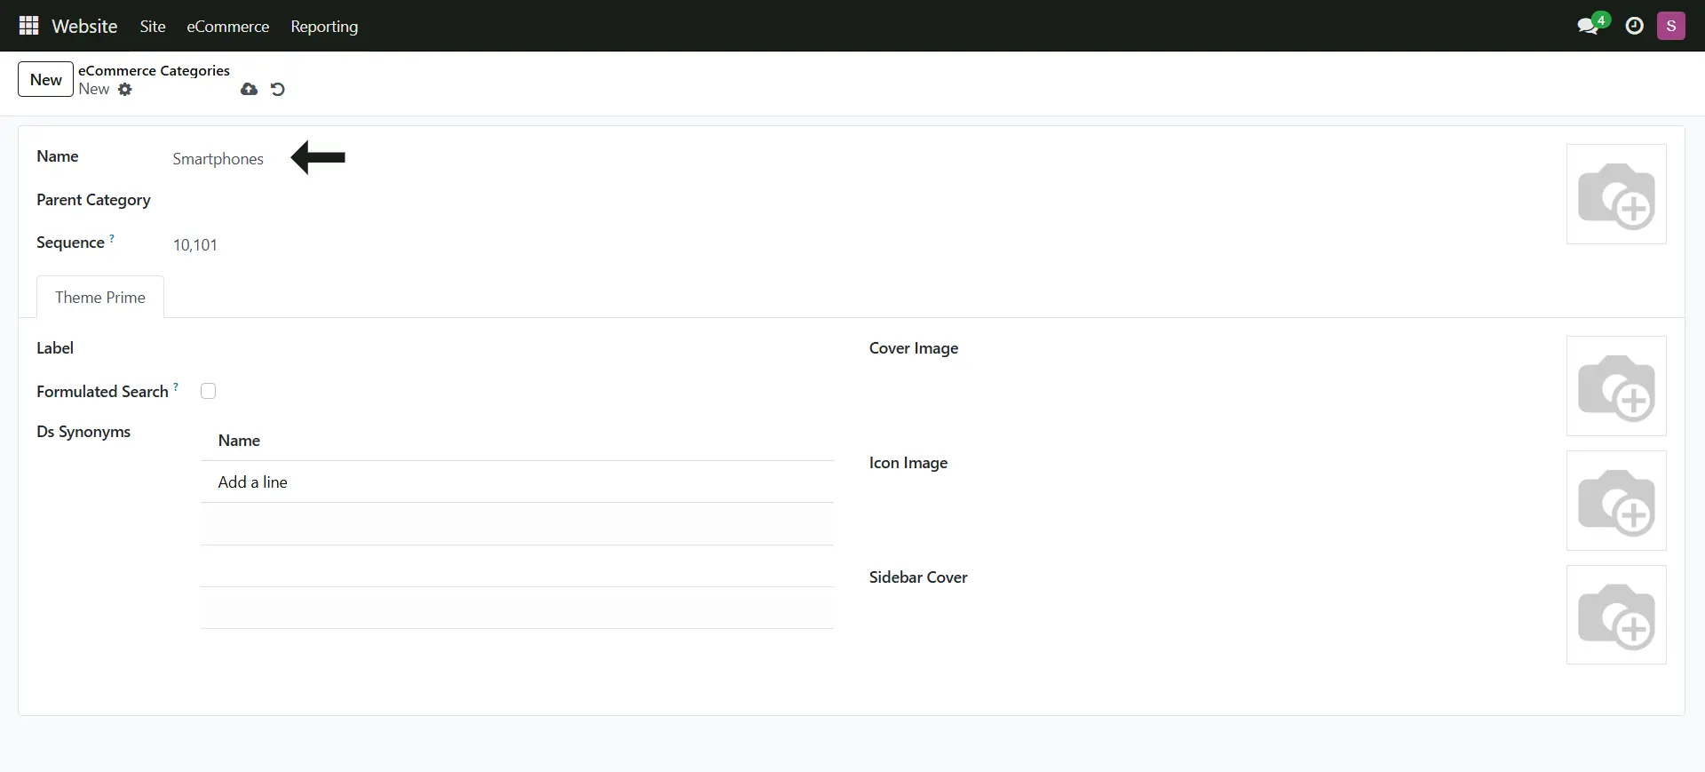Open the Reporting menu
Screen dimensions: 1705x772
pos(324,26)
